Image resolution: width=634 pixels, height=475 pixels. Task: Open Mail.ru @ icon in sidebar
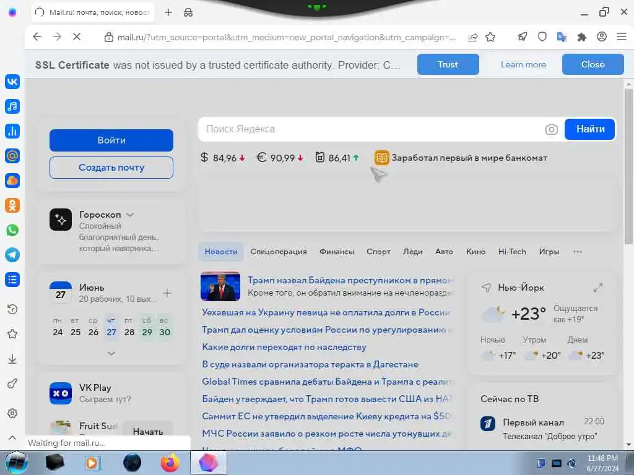pos(12,155)
